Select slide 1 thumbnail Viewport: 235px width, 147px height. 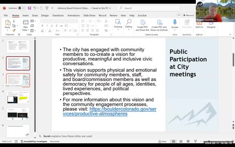(x=18, y=46)
